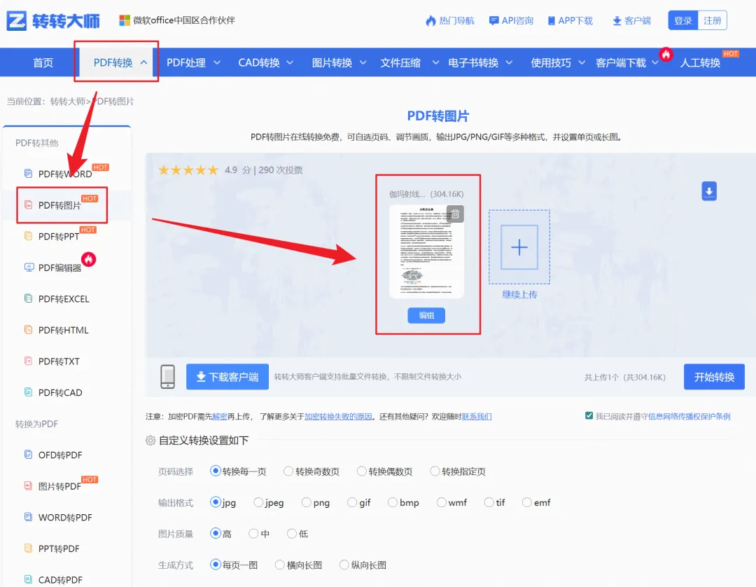Delete uploaded file with trash icon
The image size is (756, 587).
pyautogui.click(x=455, y=214)
